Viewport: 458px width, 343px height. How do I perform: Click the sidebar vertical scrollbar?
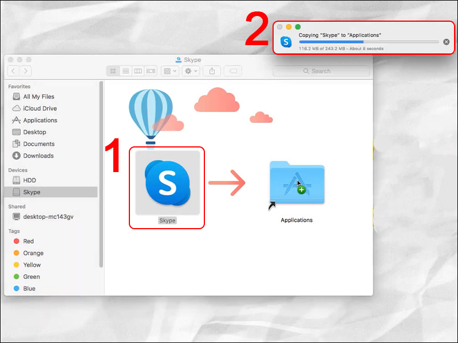click(x=101, y=174)
